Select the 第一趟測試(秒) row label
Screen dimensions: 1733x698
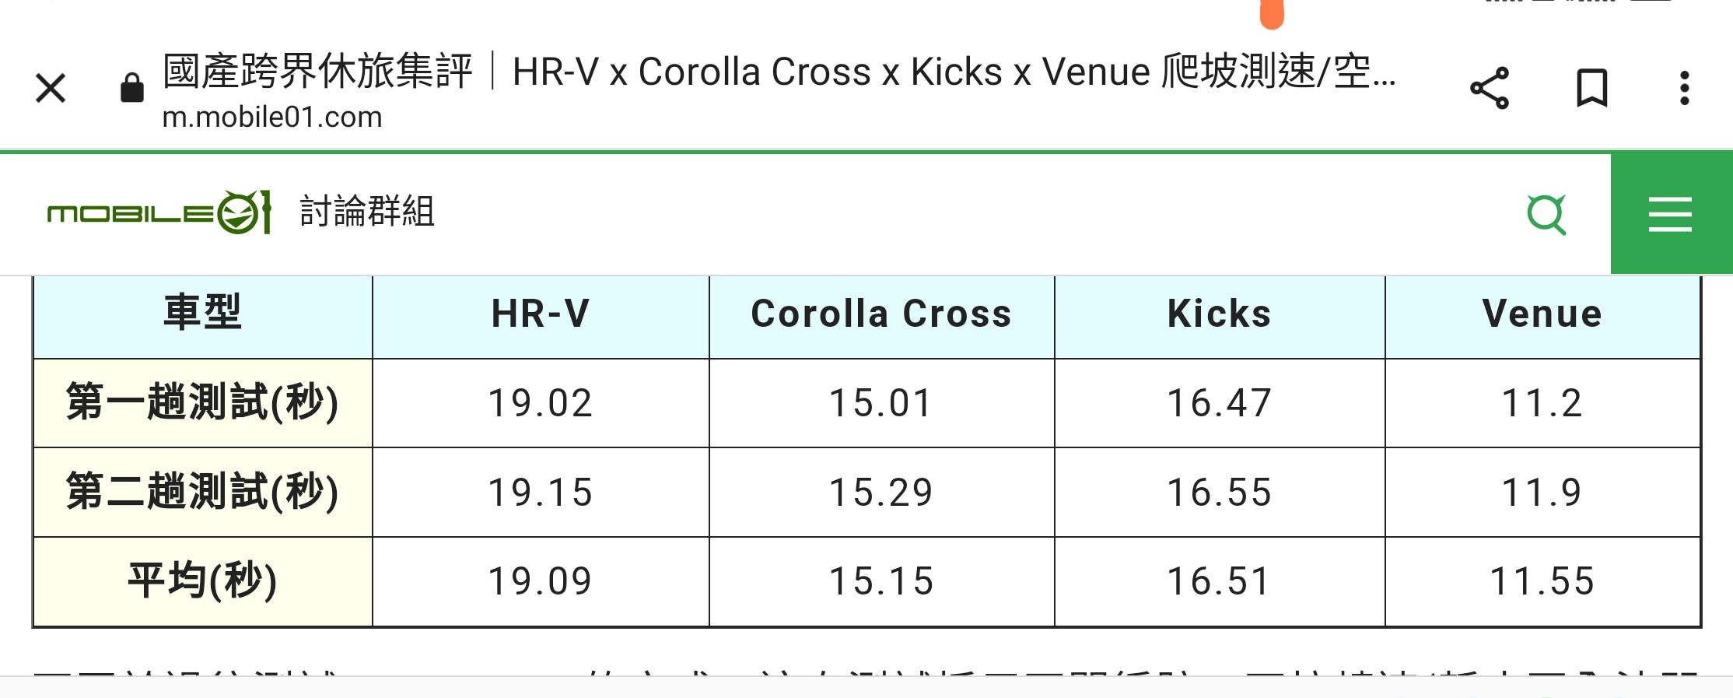(x=202, y=403)
